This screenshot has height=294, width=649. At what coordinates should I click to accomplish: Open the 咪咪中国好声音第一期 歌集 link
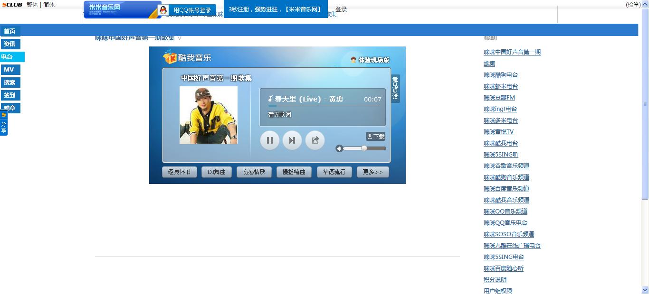point(512,58)
